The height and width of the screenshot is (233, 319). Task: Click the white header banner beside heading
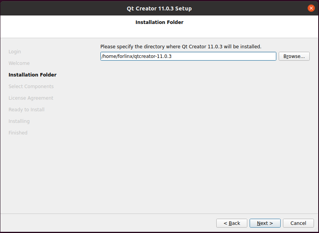click(x=250, y=27)
